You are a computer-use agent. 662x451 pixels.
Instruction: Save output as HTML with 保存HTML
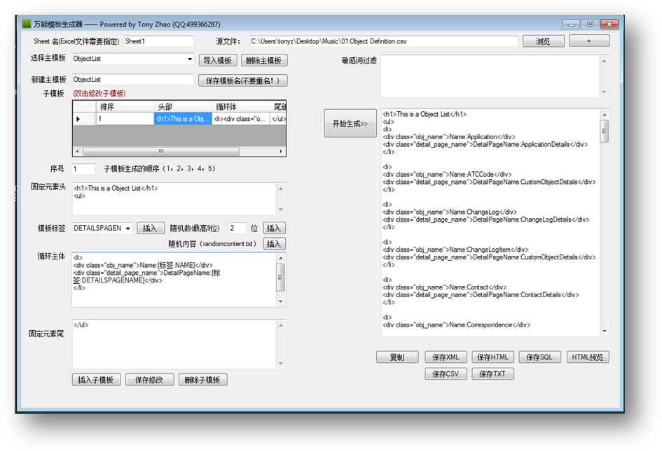pyautogui.click(x=493, y=357)
